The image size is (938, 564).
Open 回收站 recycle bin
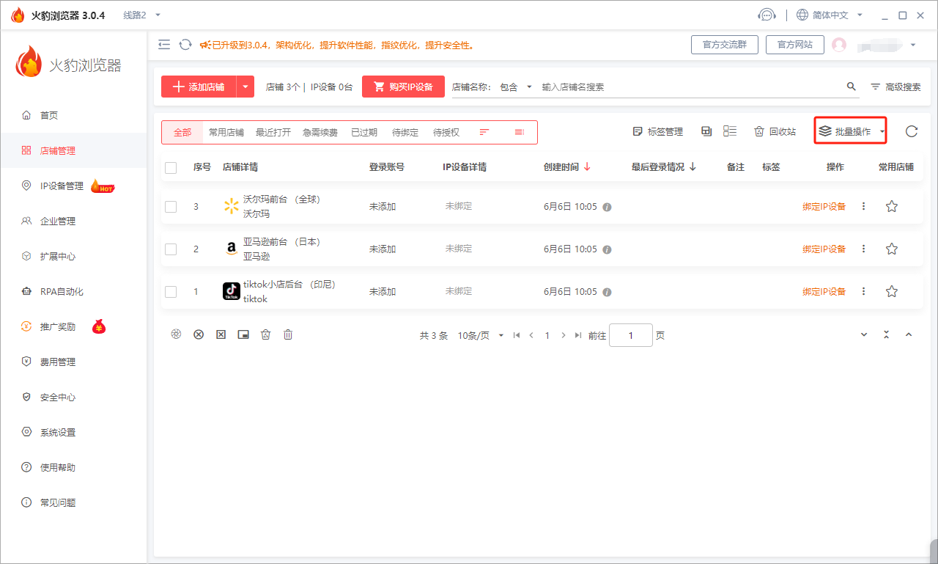coord(775,132)
